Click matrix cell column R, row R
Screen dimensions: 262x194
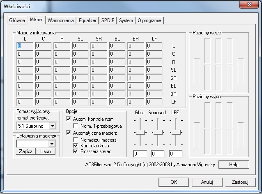click(x=62, y=62)
